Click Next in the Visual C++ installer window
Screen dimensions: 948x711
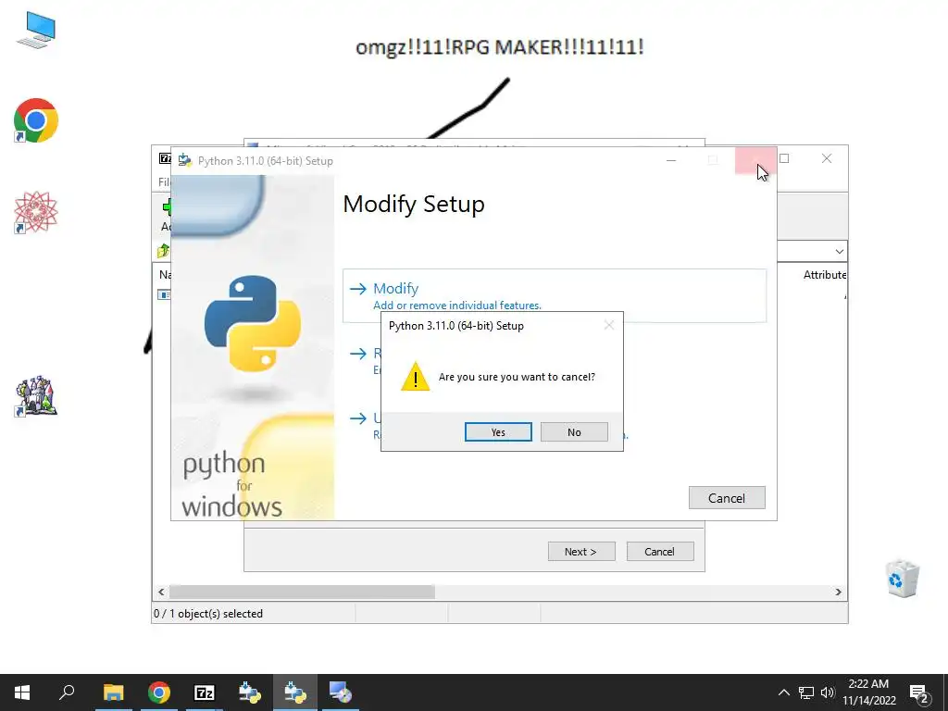point(581,551)
